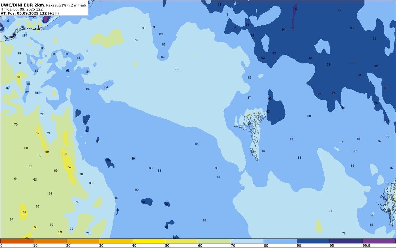Select the 'IT: Fös. 05. 09. 2025 12Z' line

(22, 9)
